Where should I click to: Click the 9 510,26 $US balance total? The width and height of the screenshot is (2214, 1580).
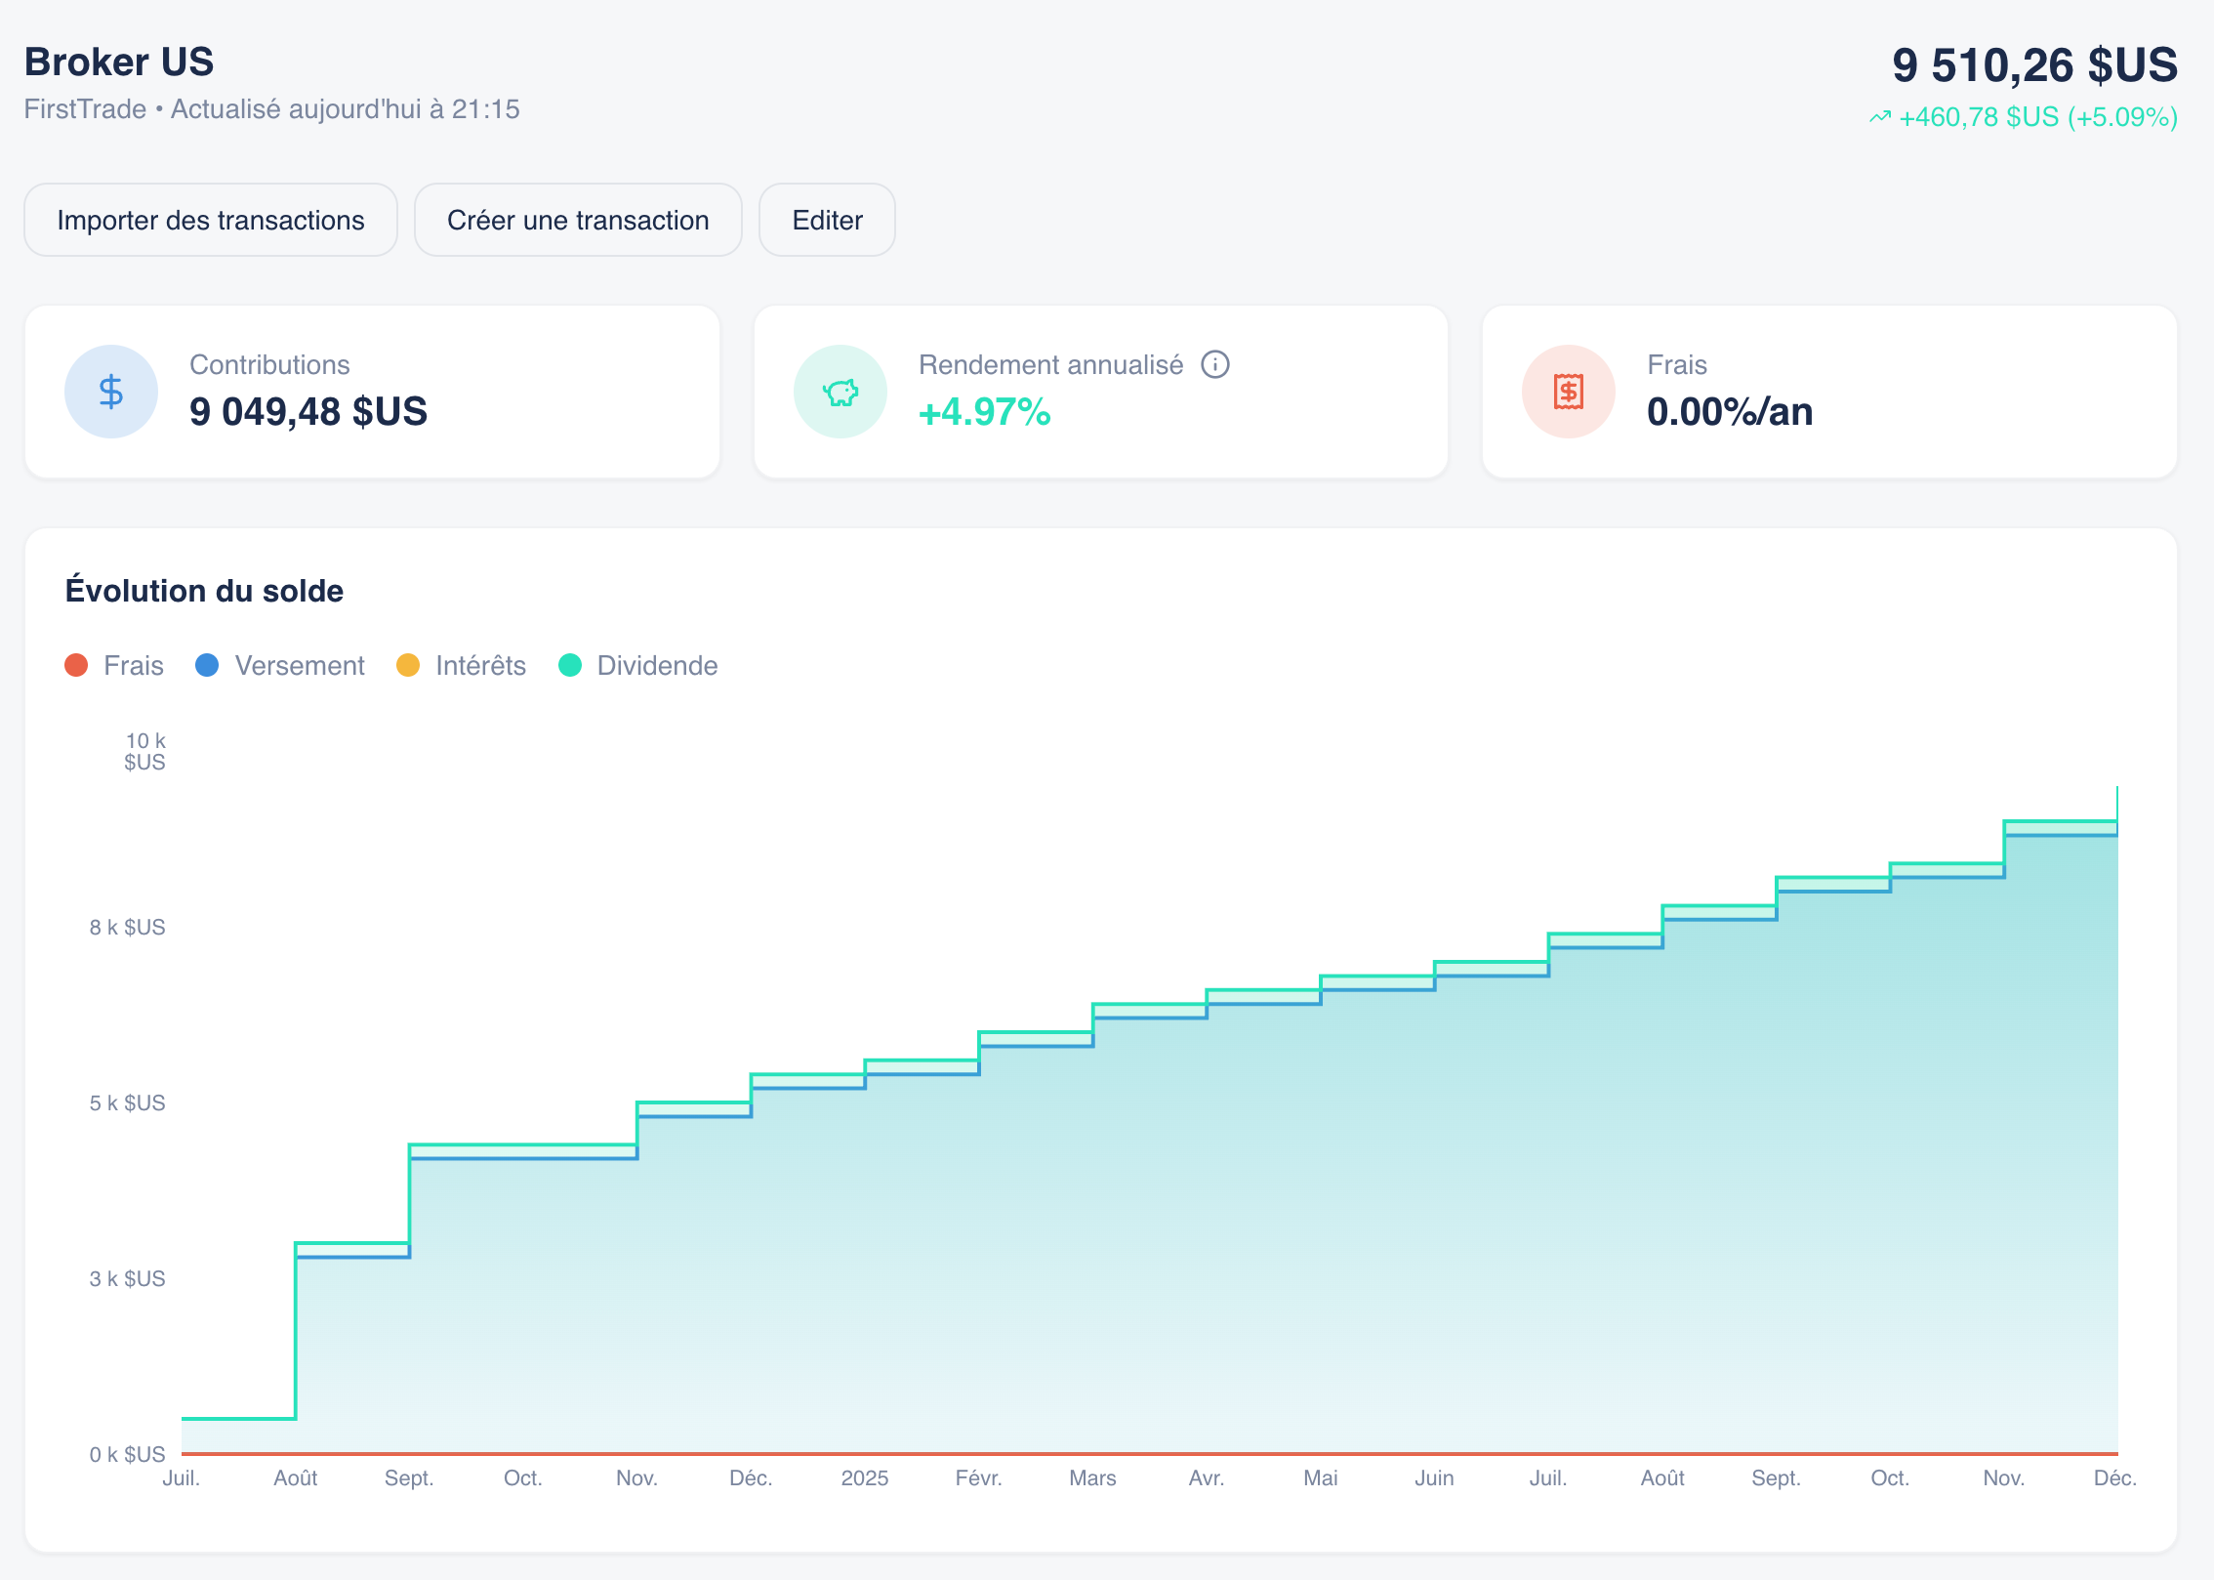[2033, 65]
